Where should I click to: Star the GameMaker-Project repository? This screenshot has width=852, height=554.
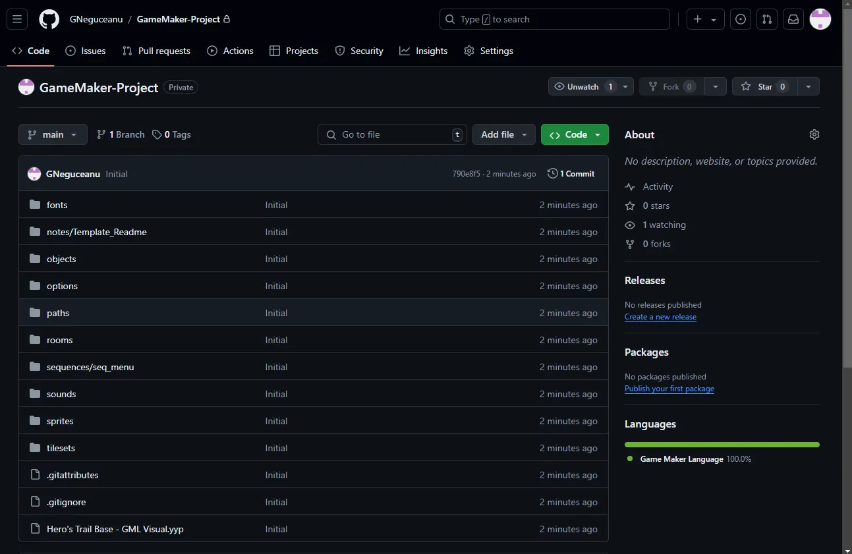tap(764, 86)
